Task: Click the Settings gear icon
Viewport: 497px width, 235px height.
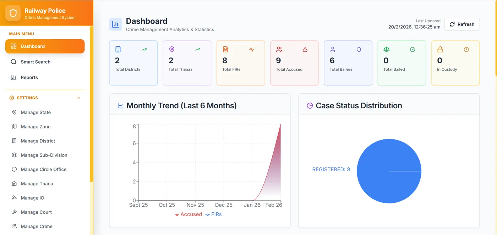Action: click(12, 98)
